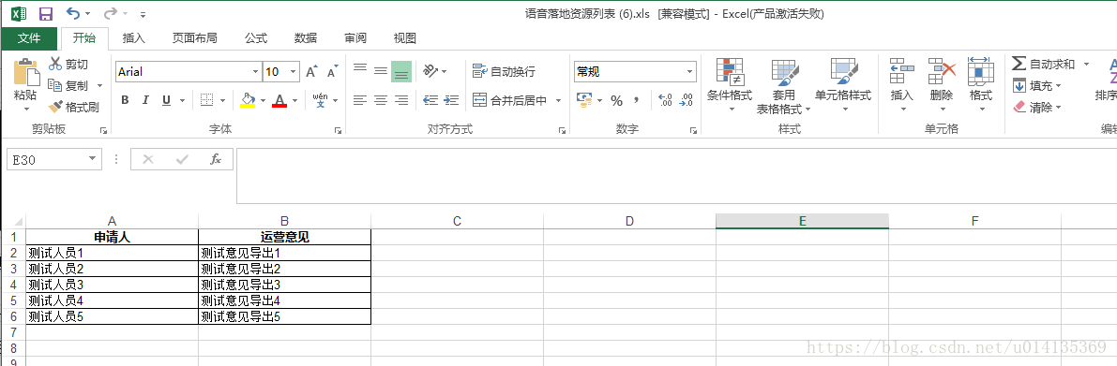Activate 格式刷 format painter
The width and height of the screenshot is (1117, 366).
point(73,108)
